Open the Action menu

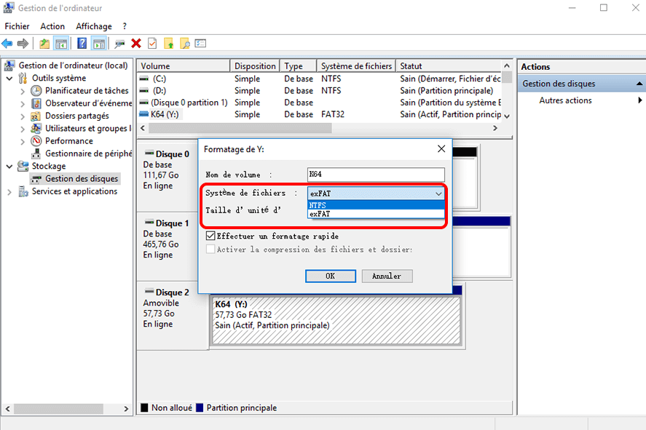tap(52, 26)
